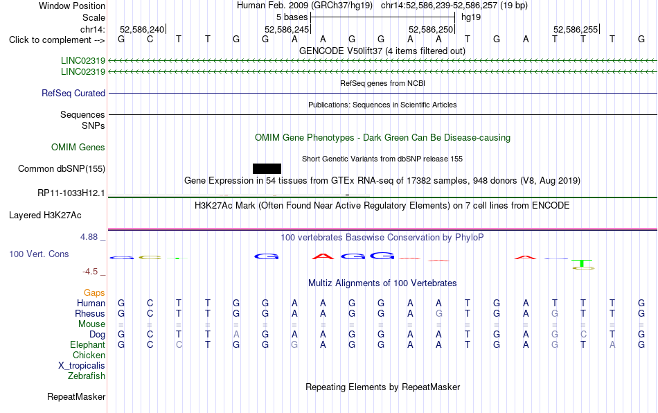Click the 52,586,250 coordinate on ruler

tap(431, 29)
